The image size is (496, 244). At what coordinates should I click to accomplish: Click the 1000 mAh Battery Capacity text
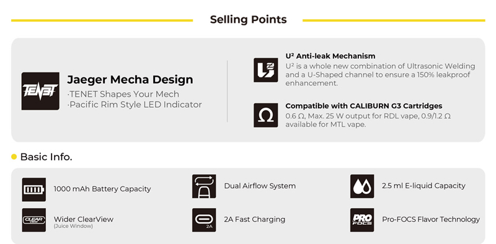pos(102,189)
